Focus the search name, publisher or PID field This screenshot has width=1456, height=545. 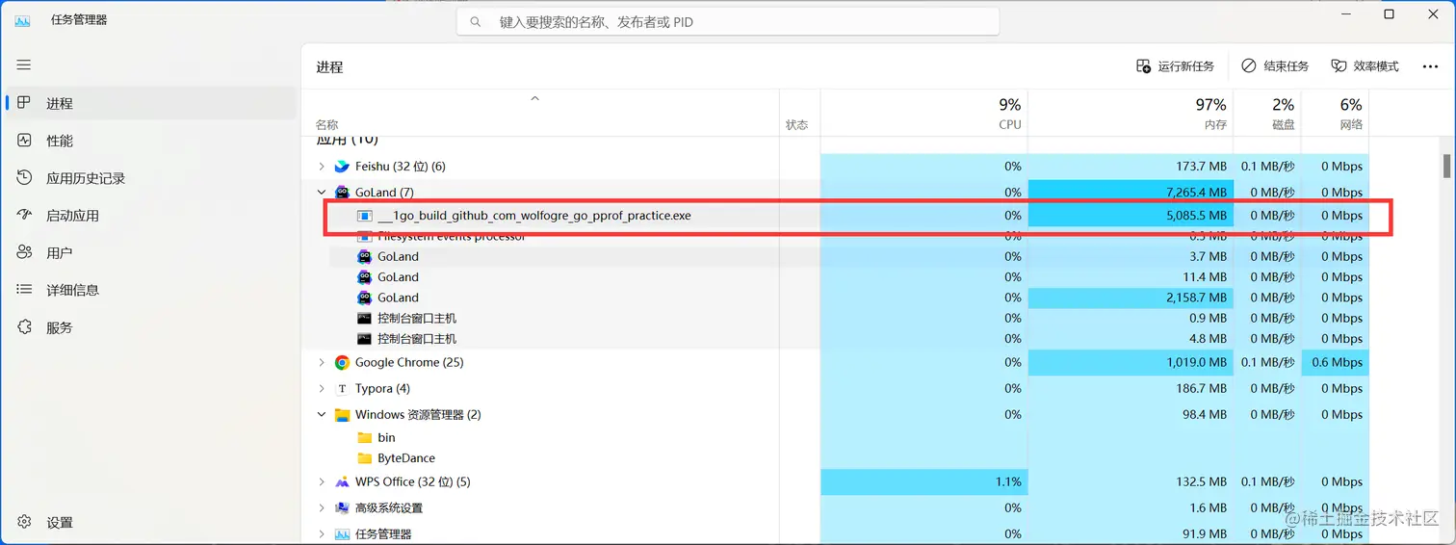point(728,21)
